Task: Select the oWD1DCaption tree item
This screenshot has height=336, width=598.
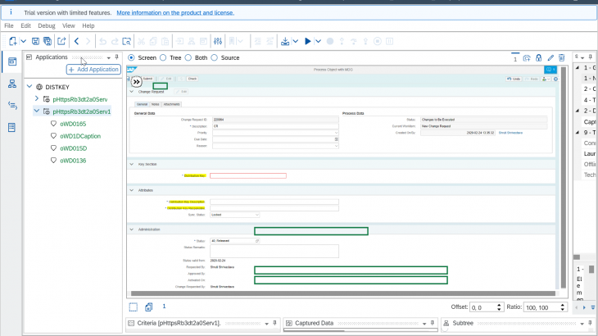Action: pos(80,136)
